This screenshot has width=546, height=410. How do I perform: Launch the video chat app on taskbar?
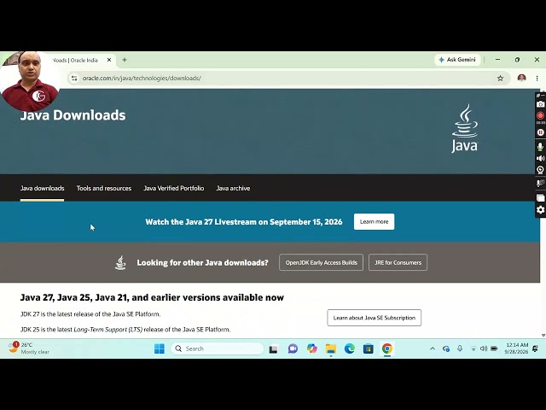point(293,348)
